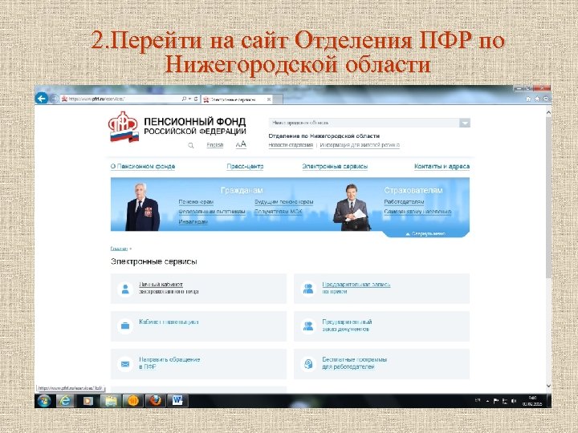Screen dimensions: 578x433
Task: Click the Action Center flag tray icon
Action: (x=496, y=401)
